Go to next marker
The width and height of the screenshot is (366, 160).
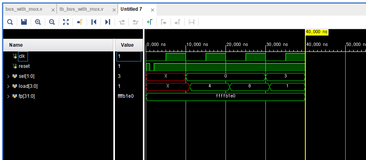pyautogui.click(x=177, y=22)
